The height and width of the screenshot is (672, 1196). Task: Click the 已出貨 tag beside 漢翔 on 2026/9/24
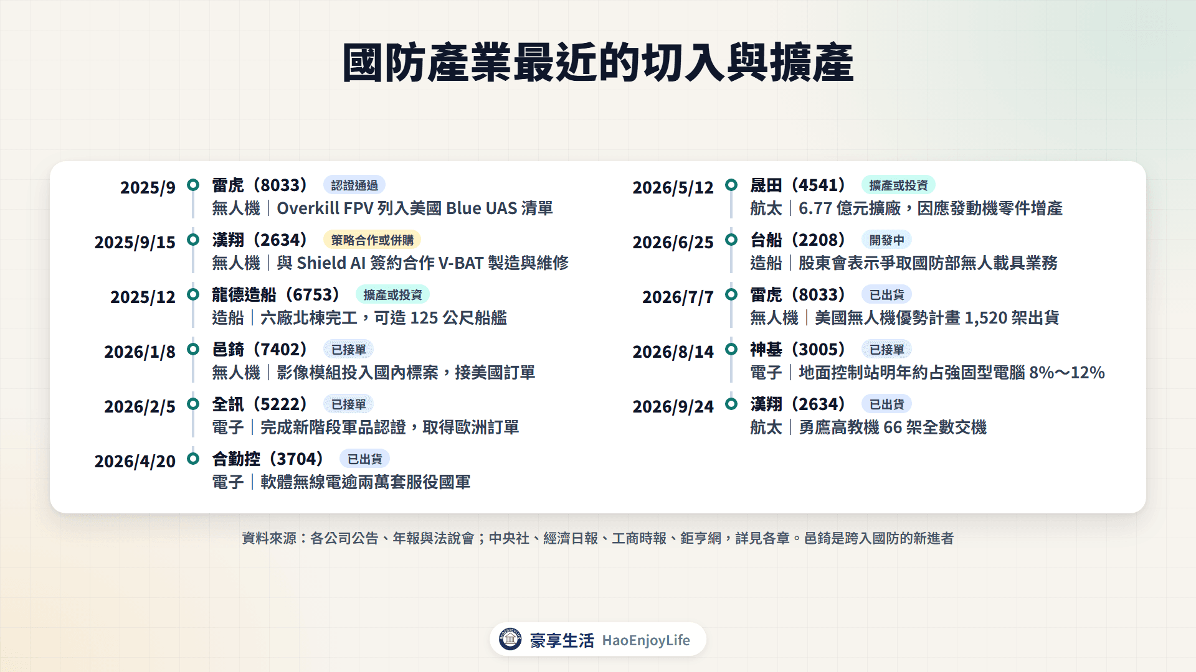(x=886, y=404)
